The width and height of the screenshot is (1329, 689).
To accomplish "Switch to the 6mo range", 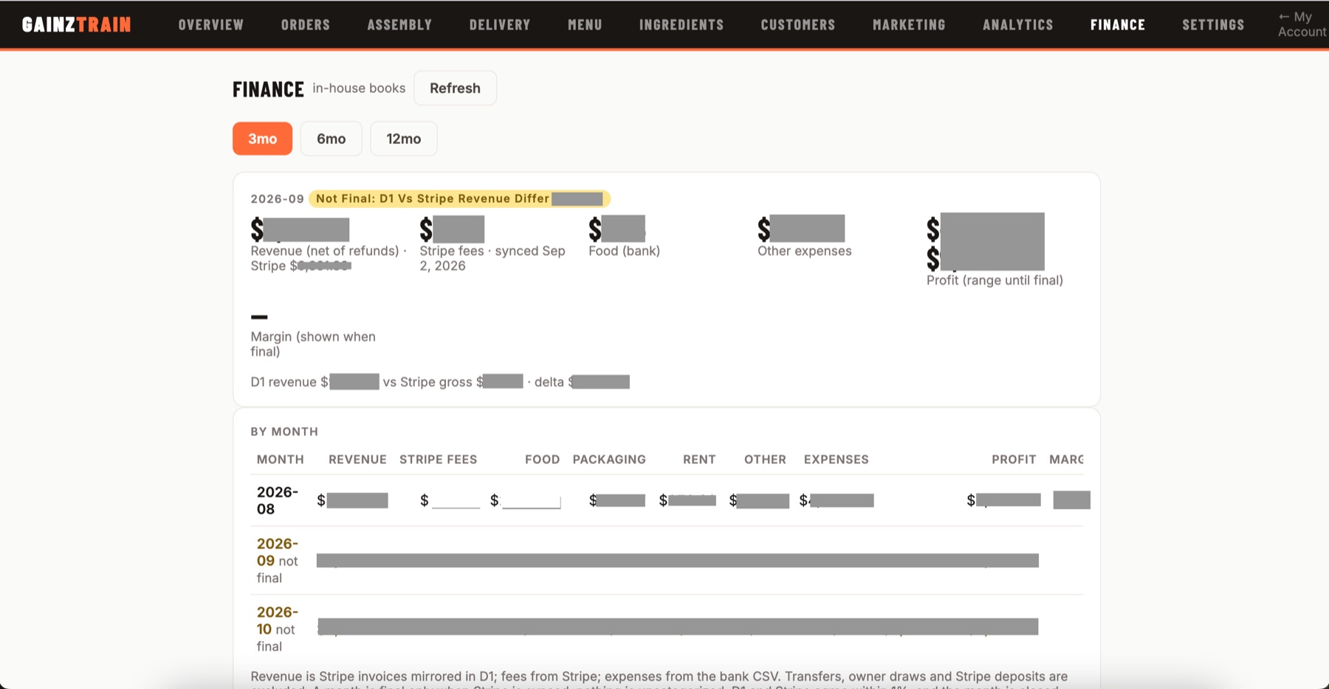I will click(x=331, y=139).
